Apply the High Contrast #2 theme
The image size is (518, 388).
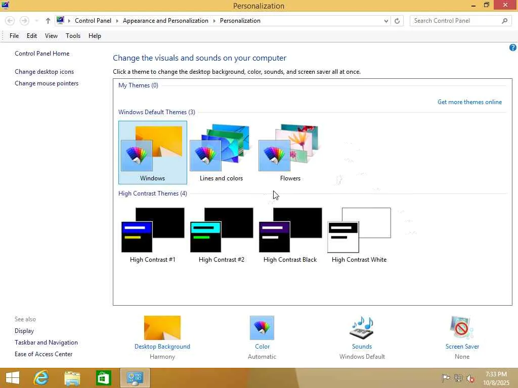[222, 235]
